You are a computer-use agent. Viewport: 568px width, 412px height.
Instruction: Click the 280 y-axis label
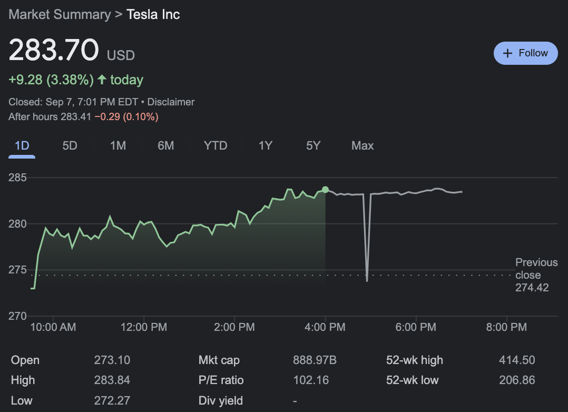point(17,223)
